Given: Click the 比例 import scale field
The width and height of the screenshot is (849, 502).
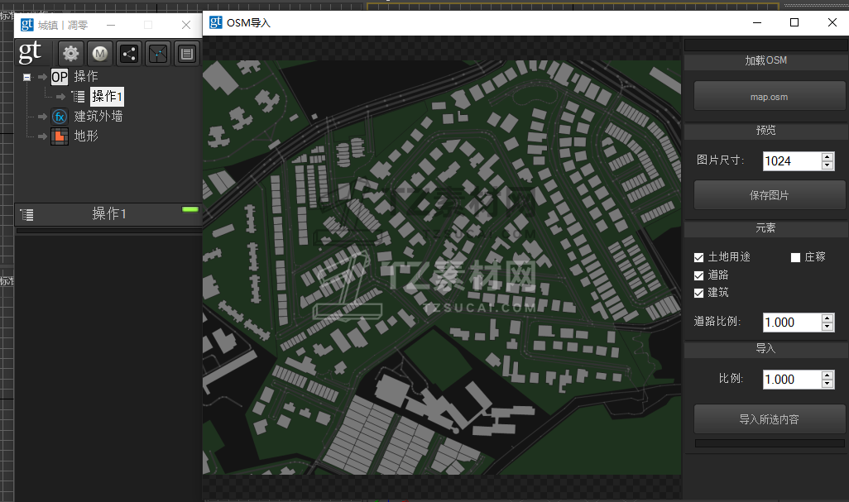Looking at the screenshot, I should pyautogui.click(x=792, y=380).
